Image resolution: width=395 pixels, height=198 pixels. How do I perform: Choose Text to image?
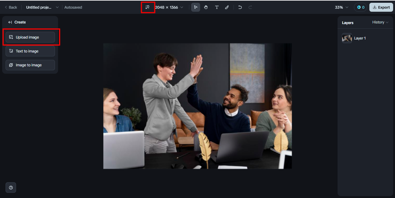[x=30, y=51]
